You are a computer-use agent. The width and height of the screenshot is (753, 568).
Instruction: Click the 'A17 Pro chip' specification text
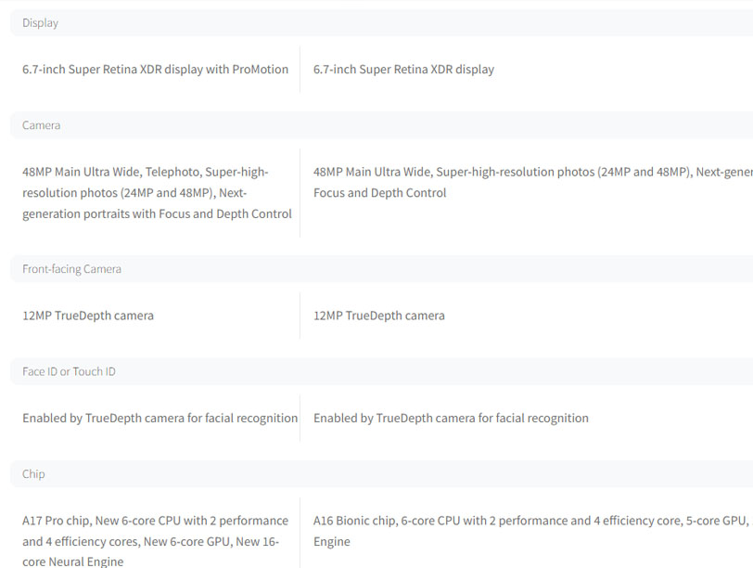coord(155,541)
